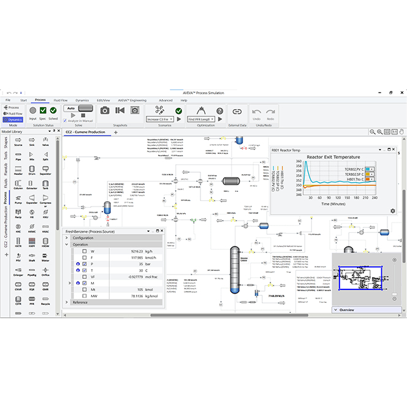Choose the Separator model icon
Image resolution: width=407 pixels, height=407 pixels.
(x=45, y=169)
